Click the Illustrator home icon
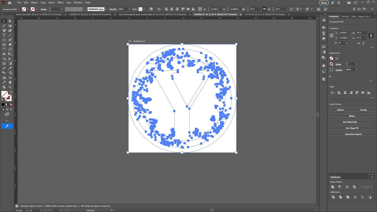This screenshot has height=212, width=377. click(9, 3)
